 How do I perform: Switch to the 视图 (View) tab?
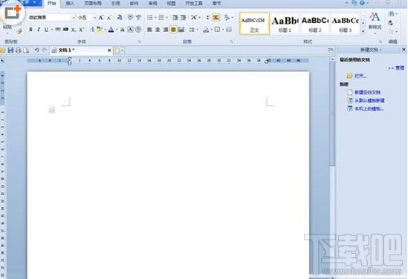pyautogui.click(x=171, y=3)
